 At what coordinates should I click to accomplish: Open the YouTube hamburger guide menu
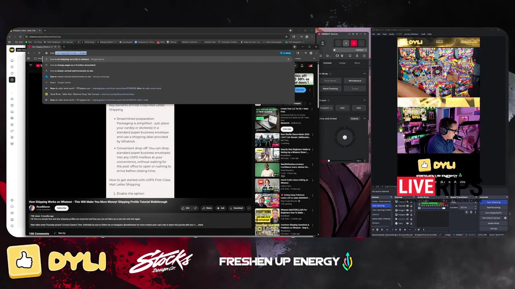click(31, 65)
